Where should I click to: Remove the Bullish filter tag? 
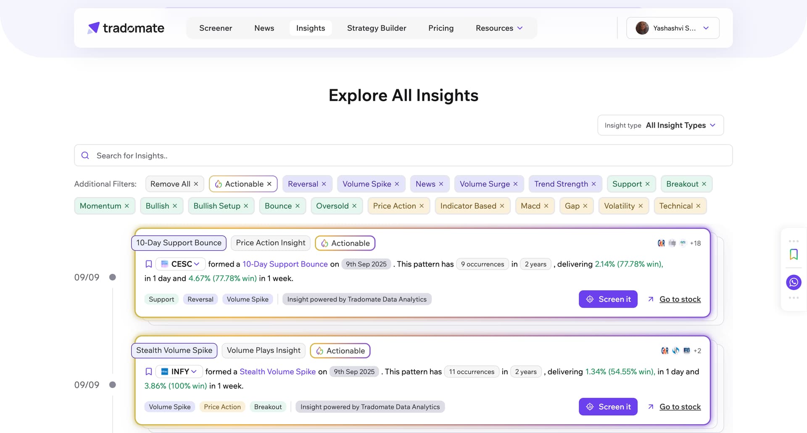[x=175, y=206]
